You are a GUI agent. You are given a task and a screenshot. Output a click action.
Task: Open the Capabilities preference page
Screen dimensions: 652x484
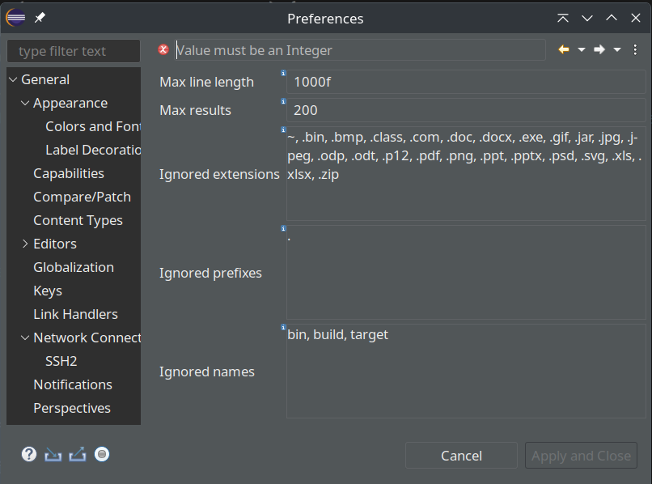(x=69, y=173)
